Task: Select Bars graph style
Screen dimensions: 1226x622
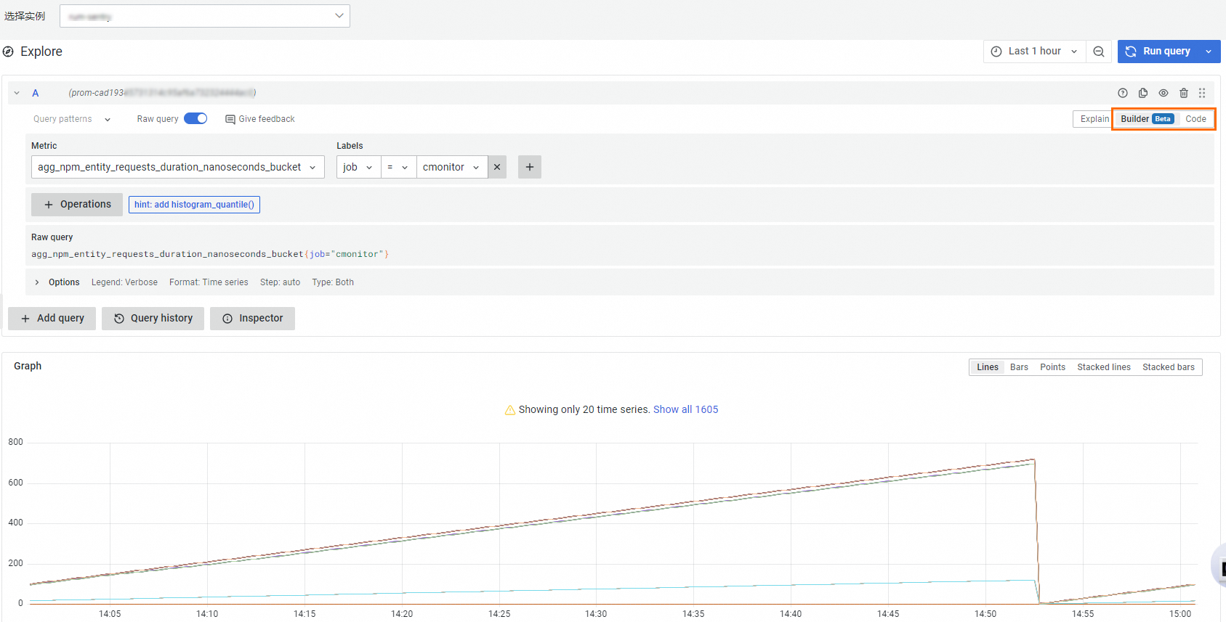Action: [x=1019, y=367]
